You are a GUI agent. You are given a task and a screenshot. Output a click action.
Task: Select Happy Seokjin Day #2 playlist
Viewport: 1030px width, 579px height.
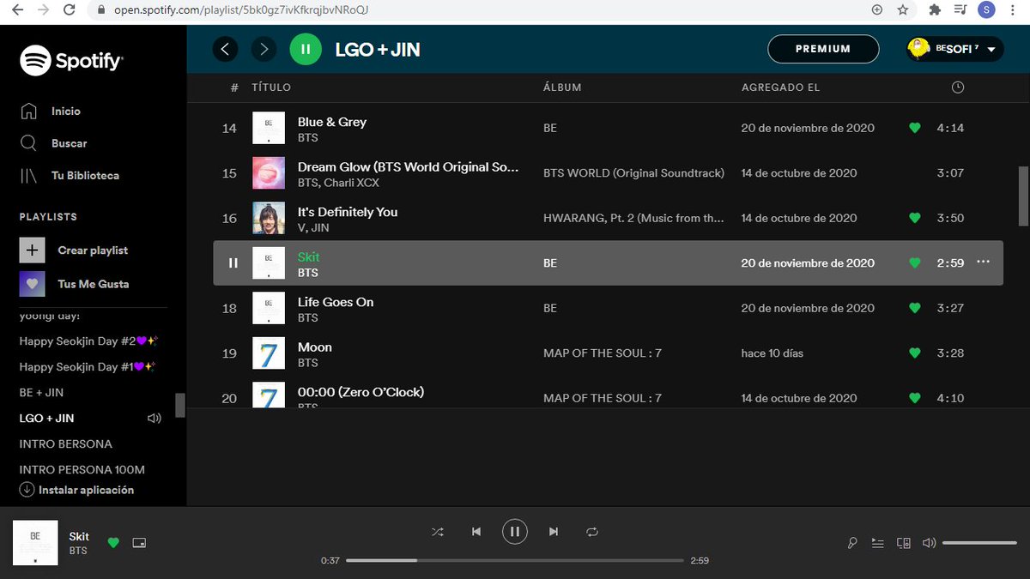(x=88, y=341)
